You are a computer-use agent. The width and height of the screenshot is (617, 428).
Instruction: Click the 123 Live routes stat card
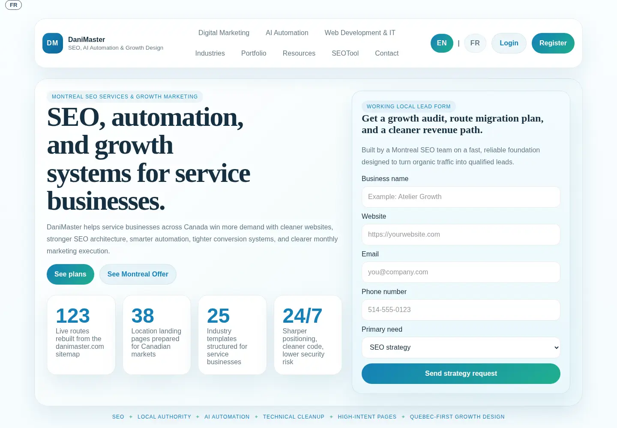pos(81,335)
